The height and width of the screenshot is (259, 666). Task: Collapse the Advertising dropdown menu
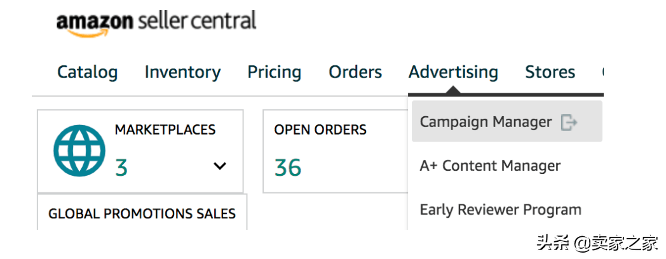click(453, 72)
